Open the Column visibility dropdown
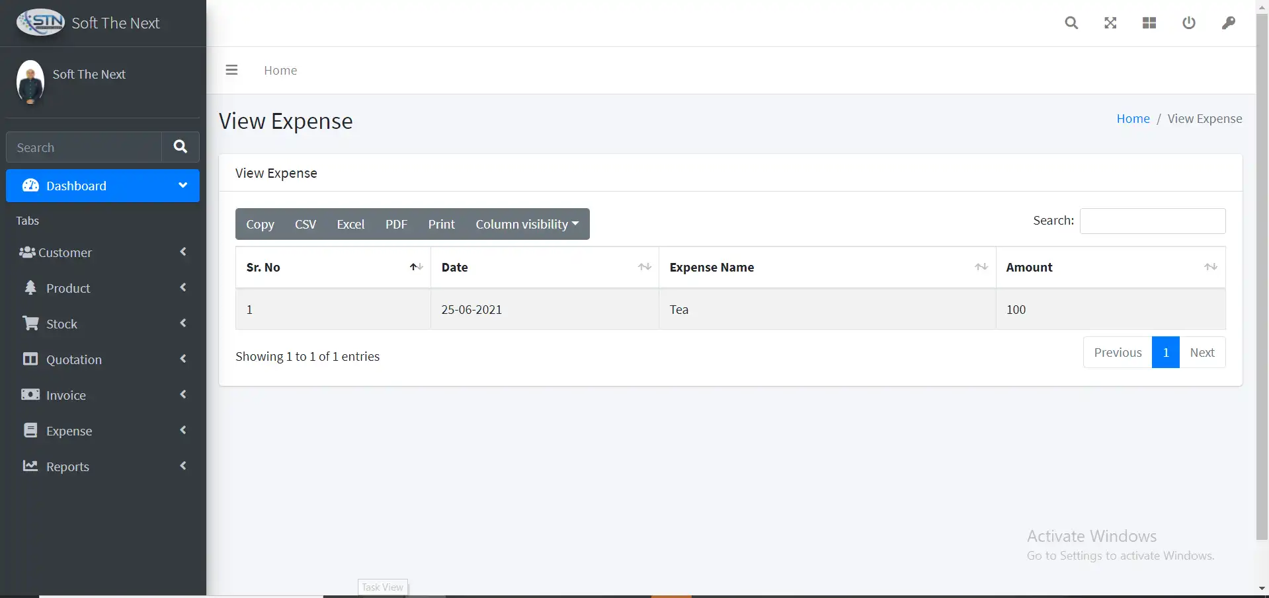This screenshot has width=1269, height=598. [x=526, y=225]
